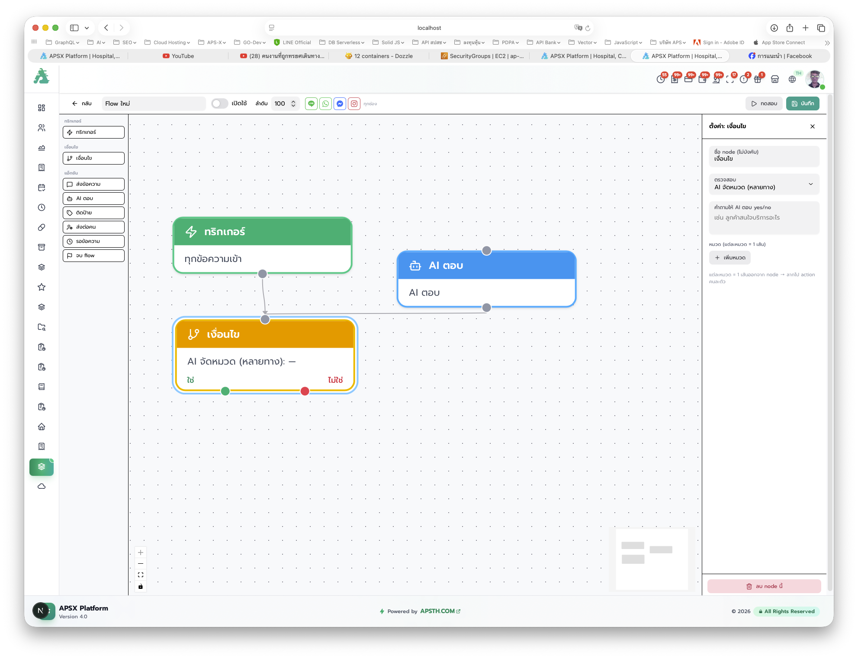Click the fullscreen brackets header icon
Screen dimensions: 858x659
click(730, 79)
